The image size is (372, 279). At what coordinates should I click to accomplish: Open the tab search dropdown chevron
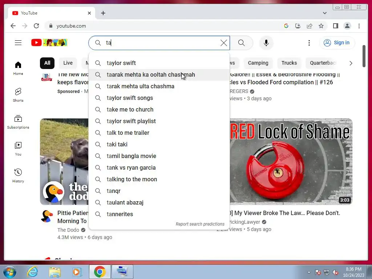(324, 13)
